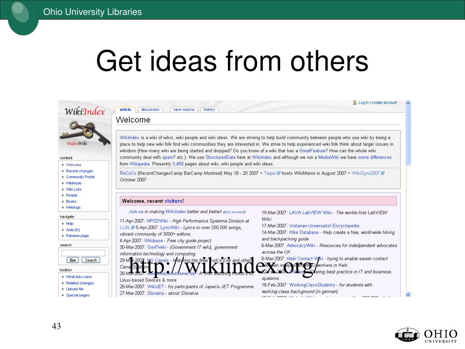Open Recent changes in sidebar

point(79,171)
